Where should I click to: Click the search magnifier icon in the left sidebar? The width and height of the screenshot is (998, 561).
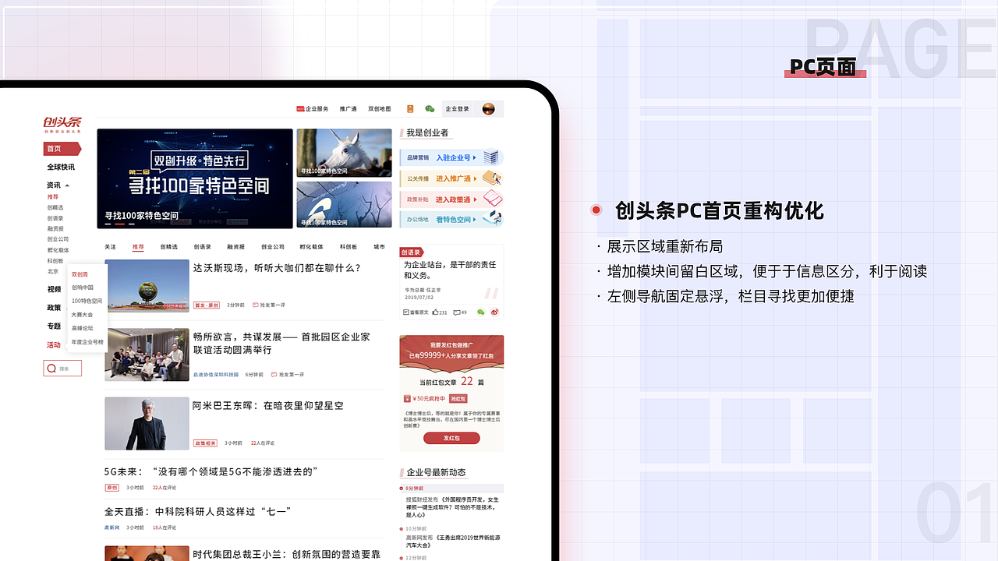(51, 368)
